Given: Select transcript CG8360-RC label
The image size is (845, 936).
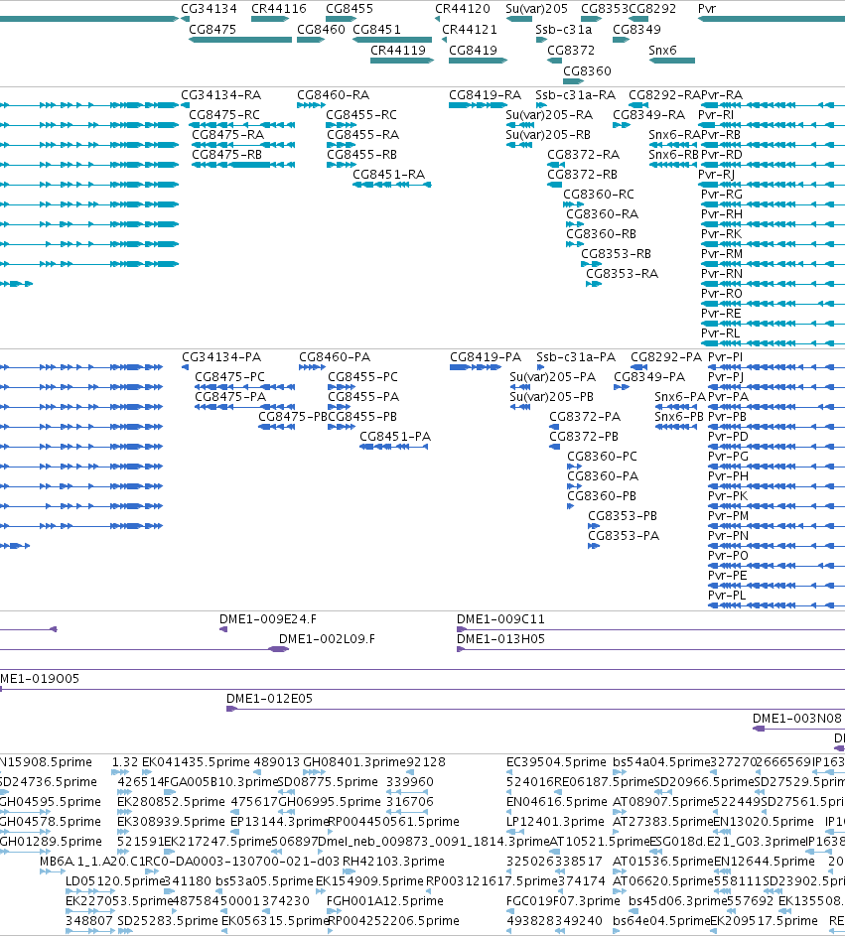Looking at the screenshot, I should tap(599, 195).
